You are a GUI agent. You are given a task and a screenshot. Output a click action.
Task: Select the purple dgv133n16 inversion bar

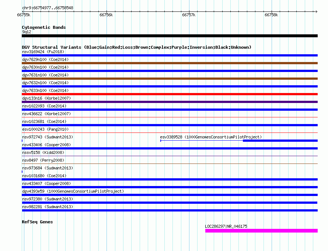170,102
